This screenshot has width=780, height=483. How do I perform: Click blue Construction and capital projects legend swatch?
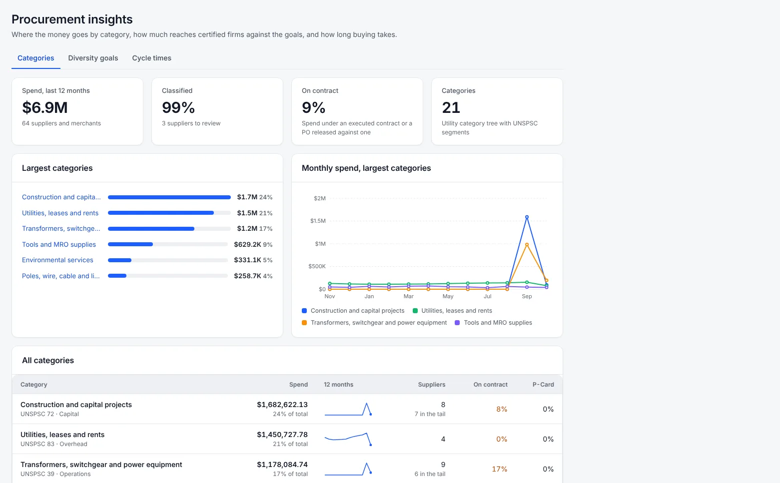click(304, 311)
